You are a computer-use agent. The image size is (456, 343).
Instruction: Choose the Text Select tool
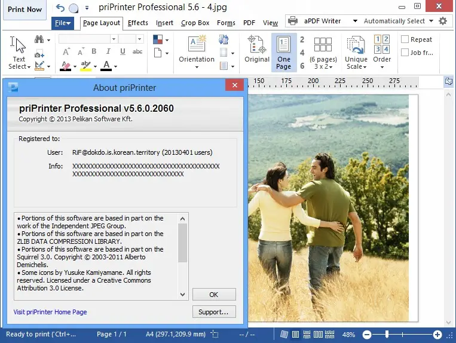[x=19, y=53]
